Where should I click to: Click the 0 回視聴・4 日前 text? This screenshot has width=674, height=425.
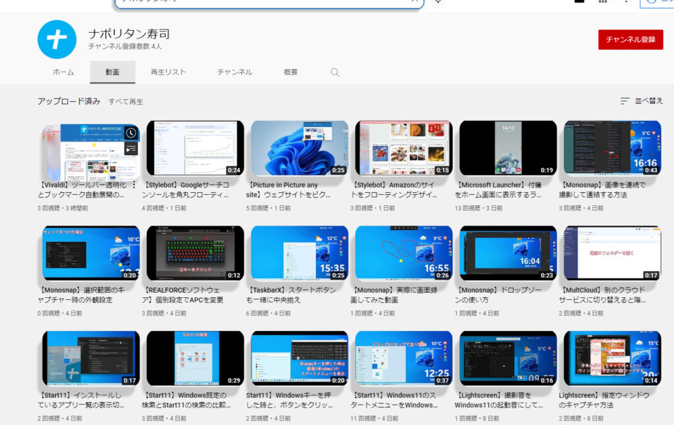coord(59,314)
